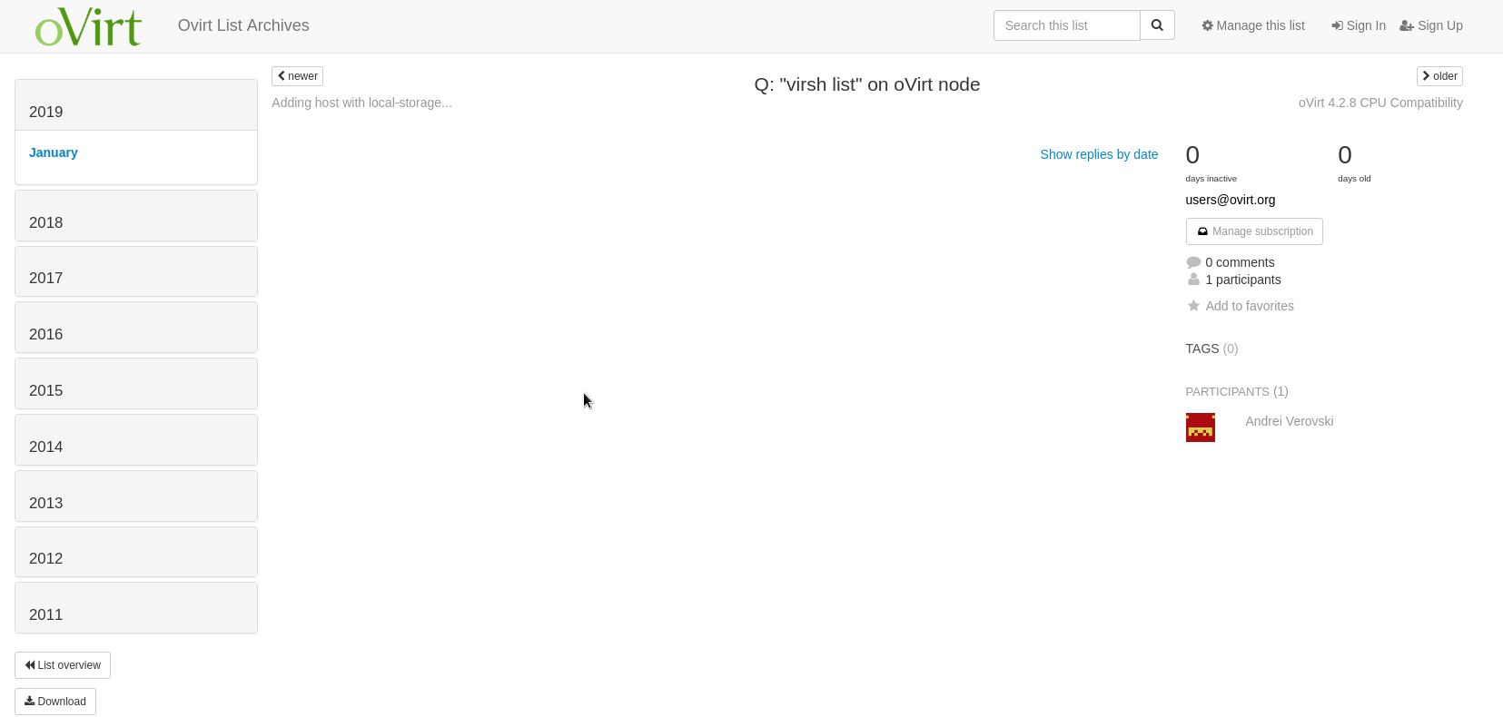The image size is (1503, 717).
Task: Open Manage this list settings
Action: point(1253,25)
